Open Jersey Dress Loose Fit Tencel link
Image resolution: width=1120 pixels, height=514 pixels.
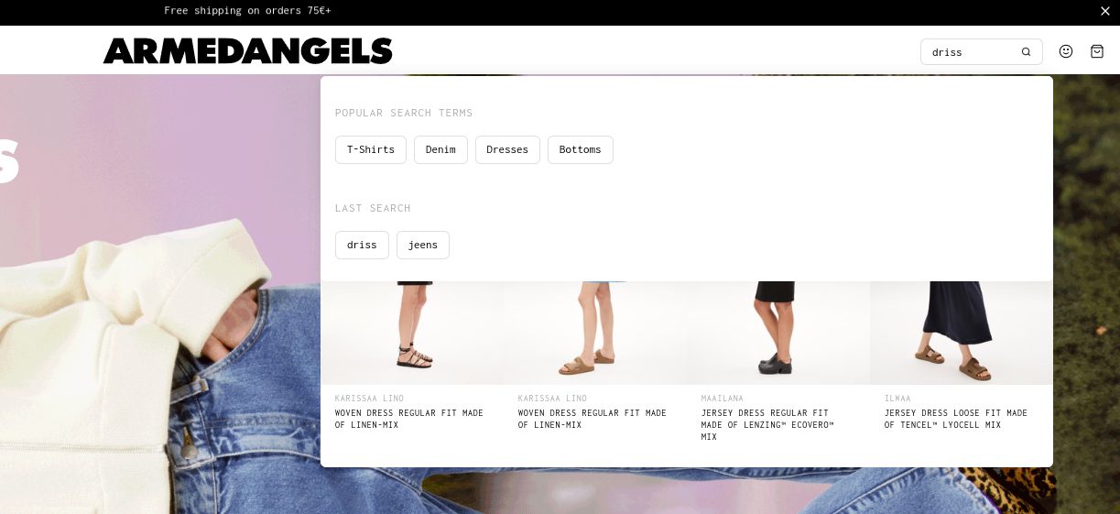[x=956, y=419]
